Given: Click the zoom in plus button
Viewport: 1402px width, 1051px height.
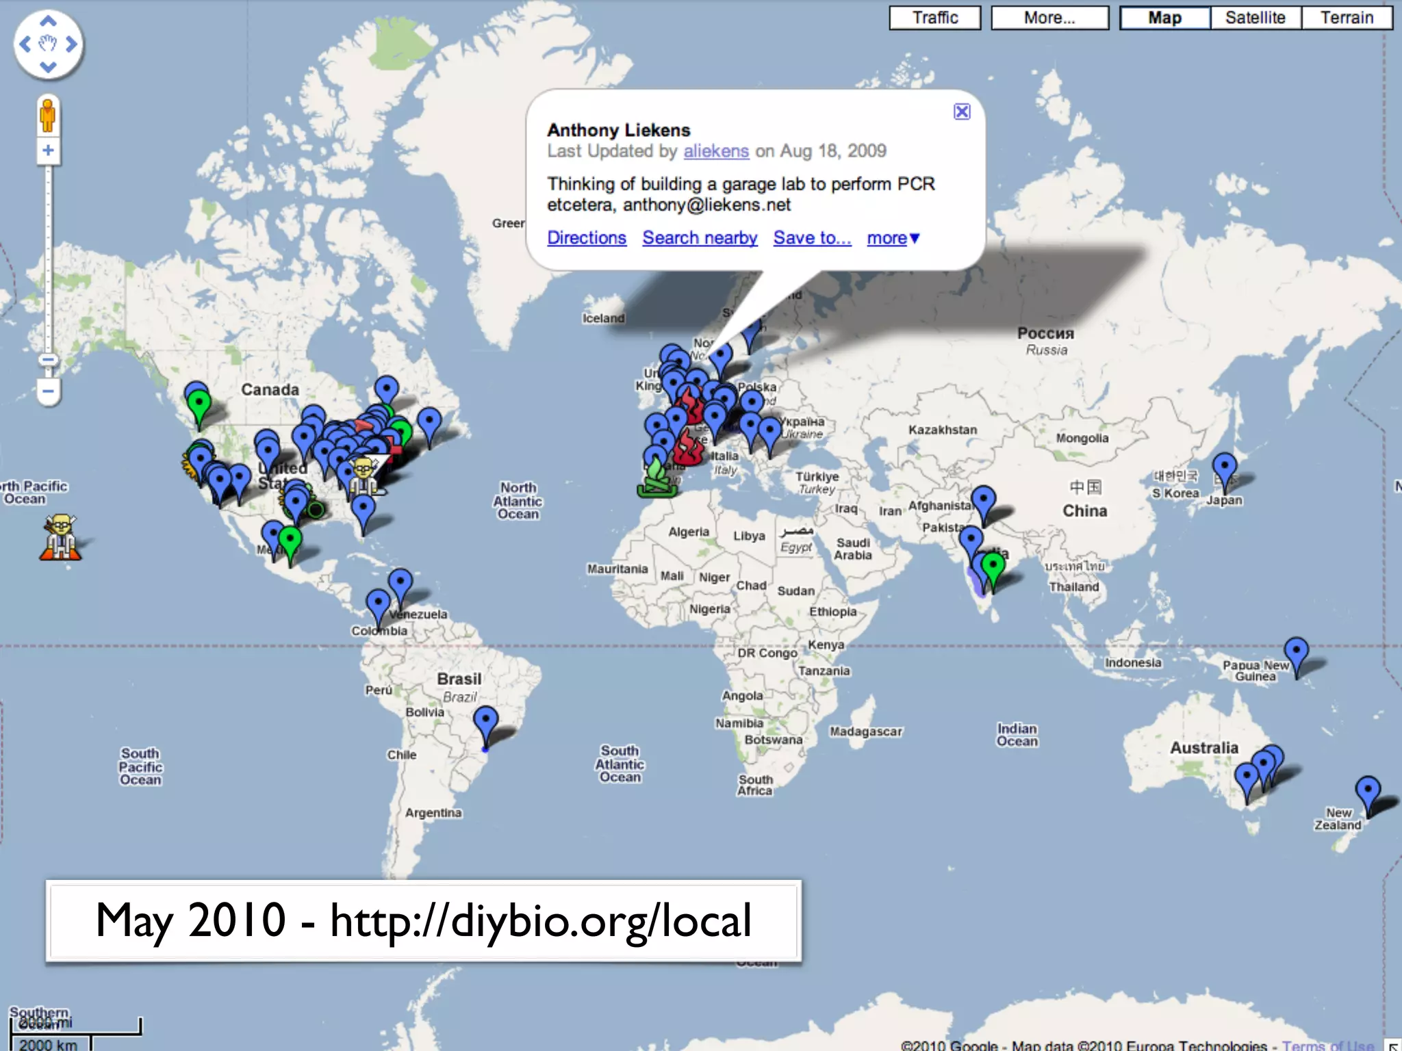Looking at the screenshot, I should click(48, 151).
